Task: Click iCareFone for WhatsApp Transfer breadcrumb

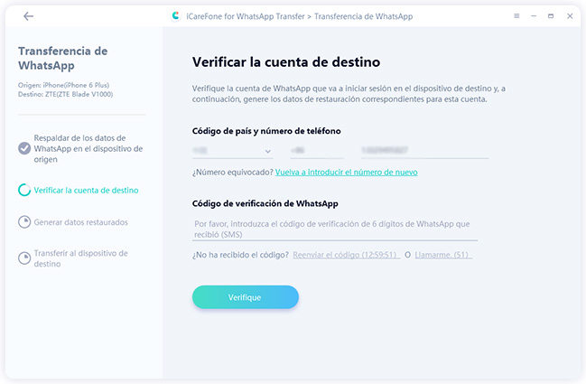Action: coord(246,16)
